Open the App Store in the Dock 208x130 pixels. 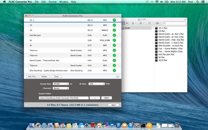(131, 125)
